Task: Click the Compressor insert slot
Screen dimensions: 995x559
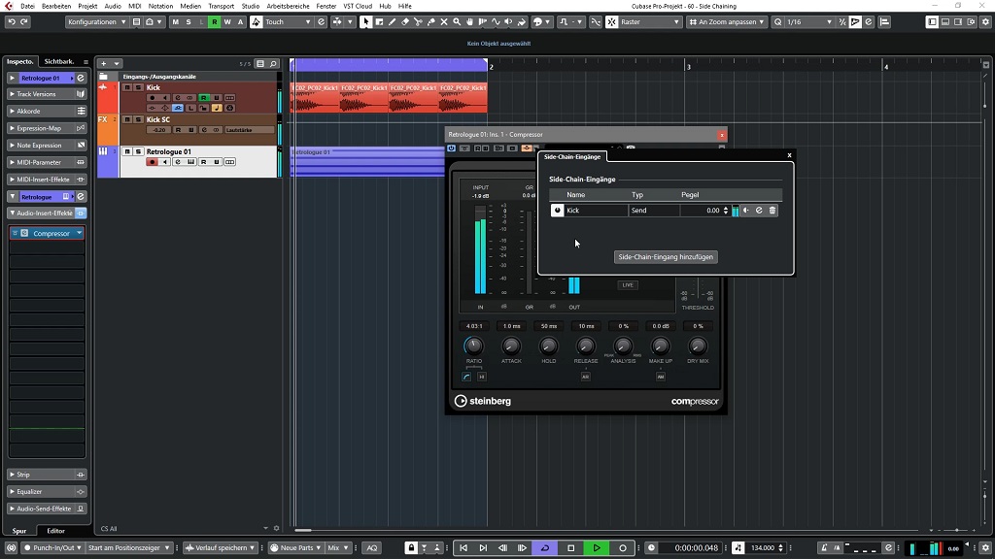Action: point(47,233)
